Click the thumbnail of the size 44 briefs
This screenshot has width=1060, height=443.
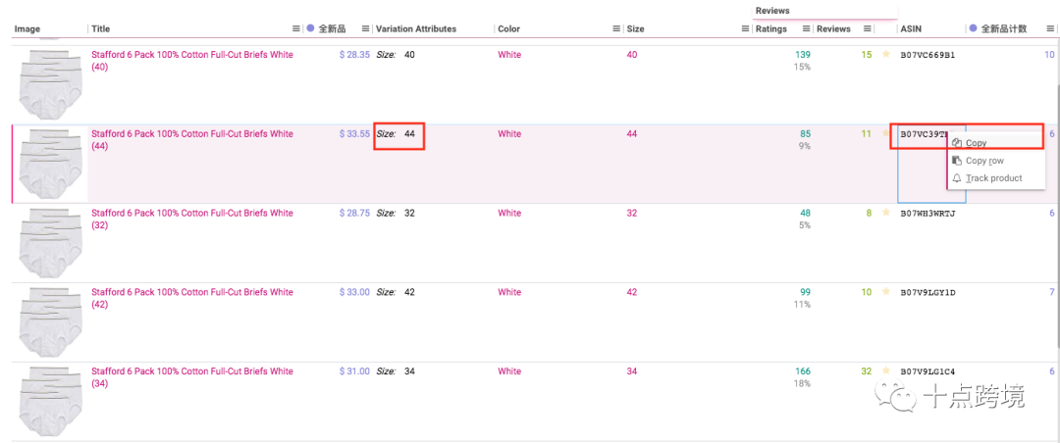coord(51,164)
